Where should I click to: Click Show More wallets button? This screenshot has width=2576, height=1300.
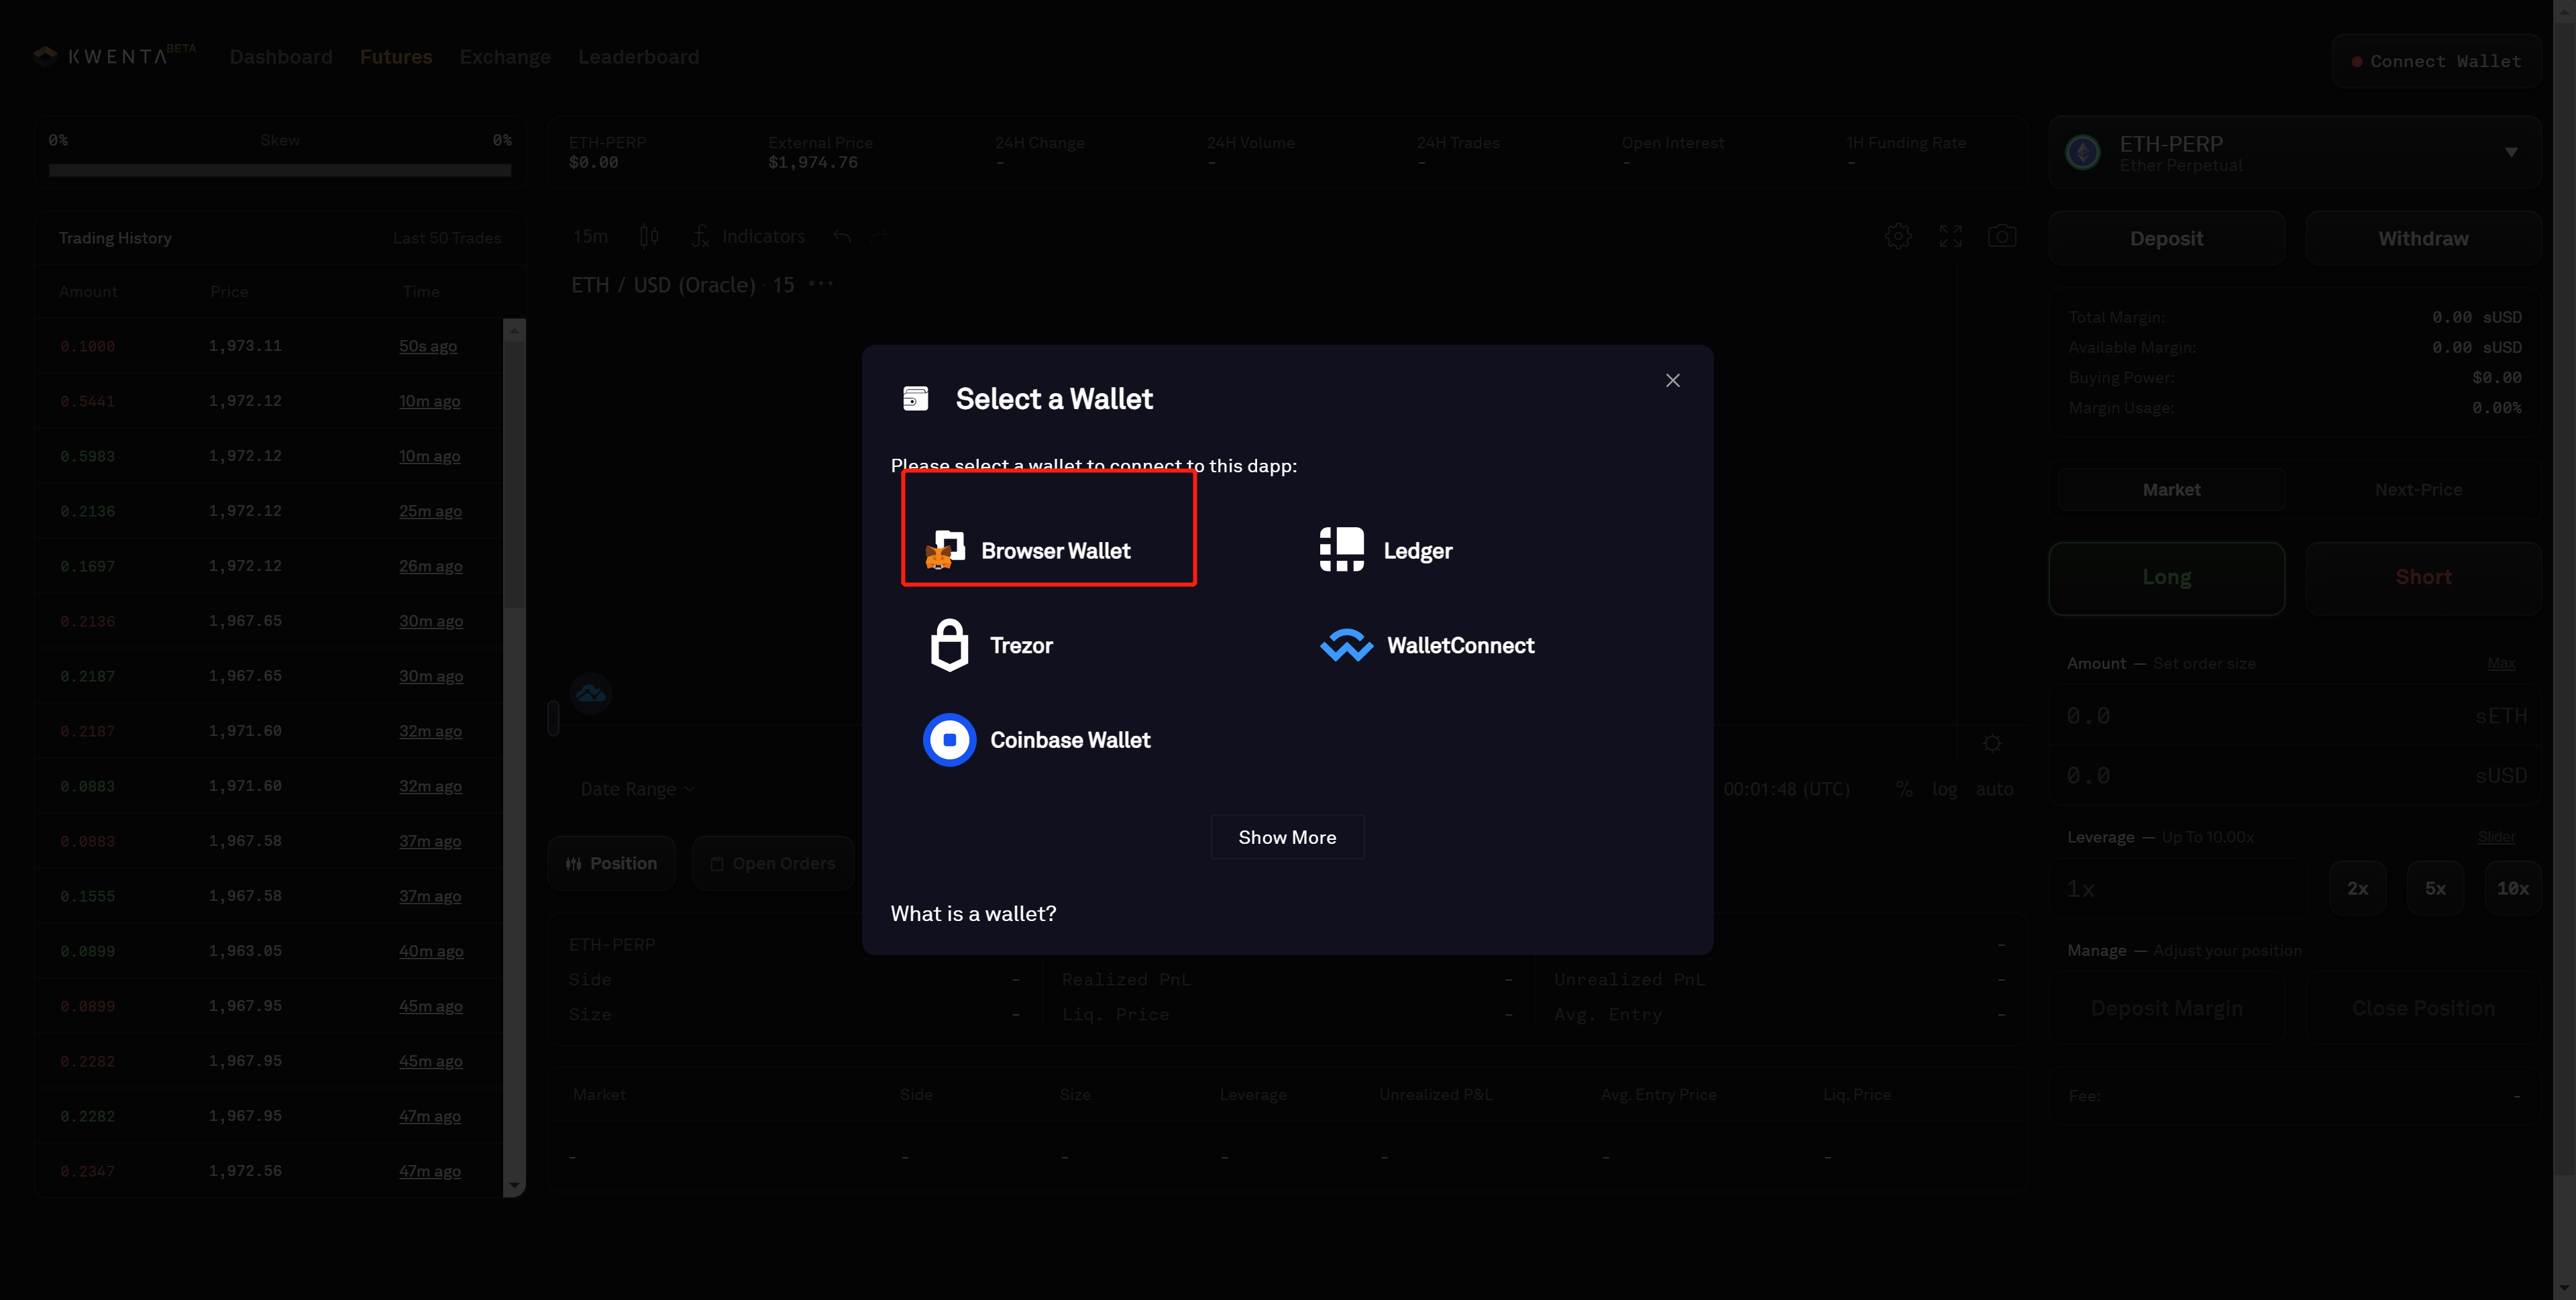pos(1287,837)
